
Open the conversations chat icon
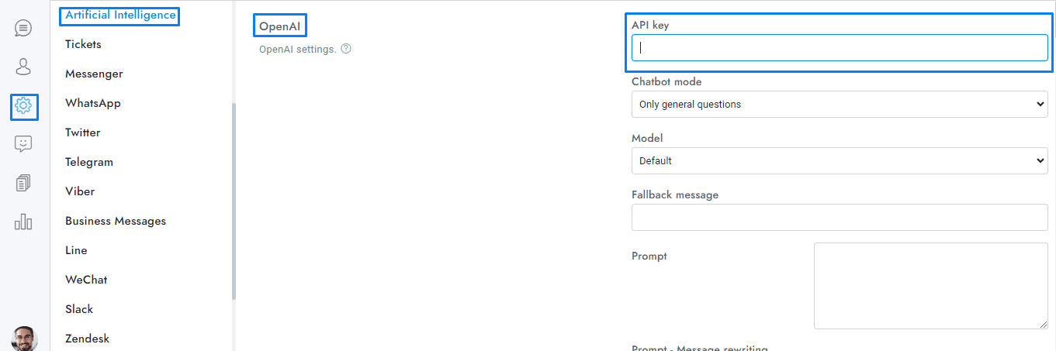[23, 29]
